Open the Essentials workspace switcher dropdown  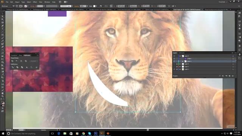[x=223, y=2]
